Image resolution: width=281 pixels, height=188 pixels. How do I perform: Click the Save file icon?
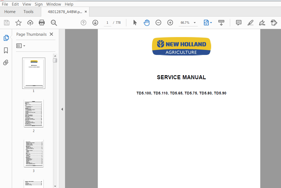pos(7,23)
